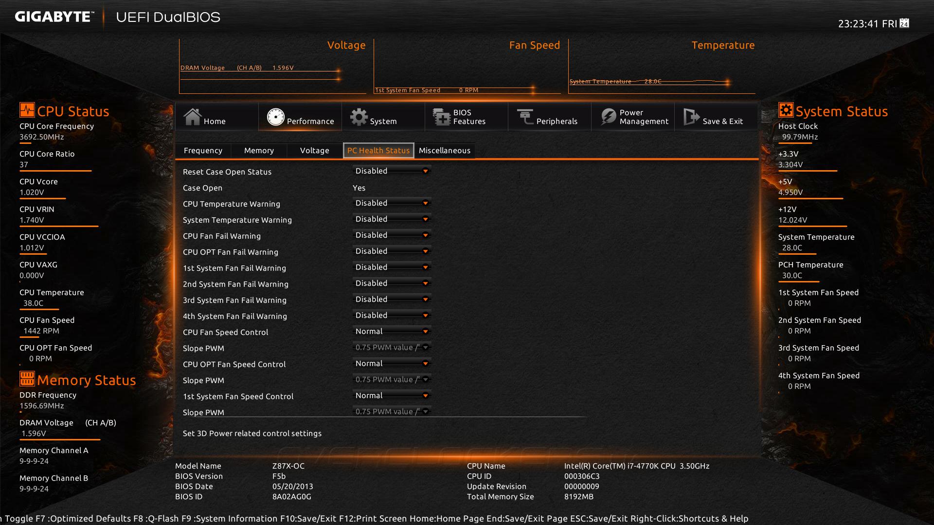The image size is (934, 525).
Task: Click the Performance gauge icon
Action: (x=275, y=117)
